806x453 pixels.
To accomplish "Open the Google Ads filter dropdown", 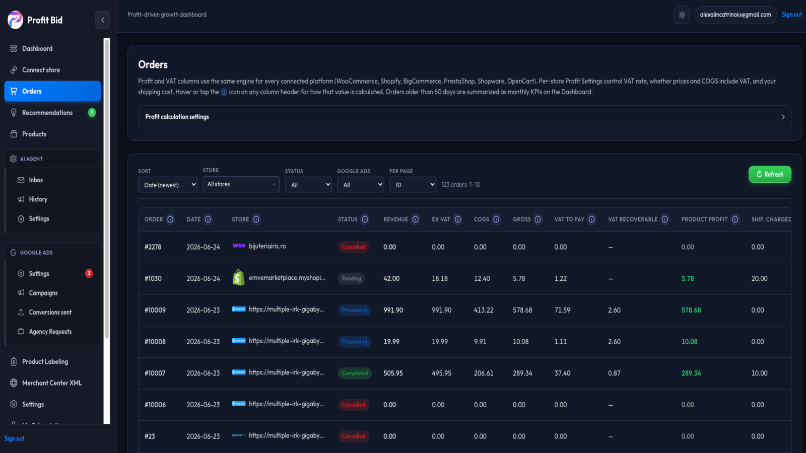I will 361,185.
